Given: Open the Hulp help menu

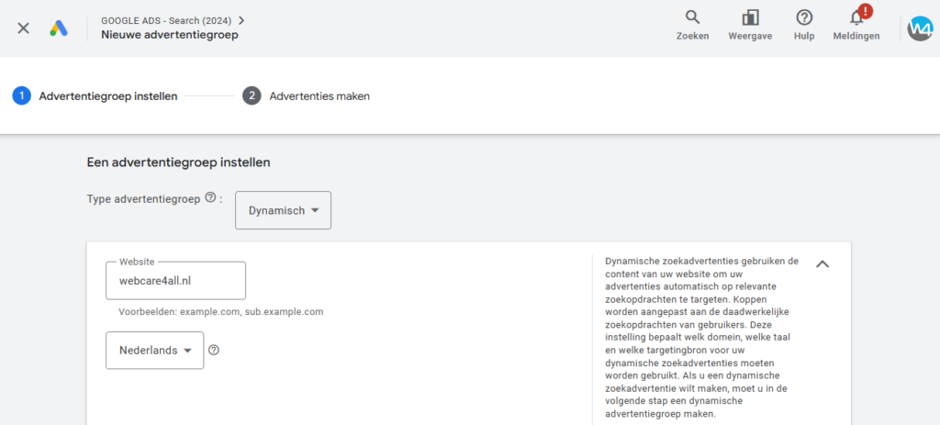Looking at the screenshot, I should [804, 17].
